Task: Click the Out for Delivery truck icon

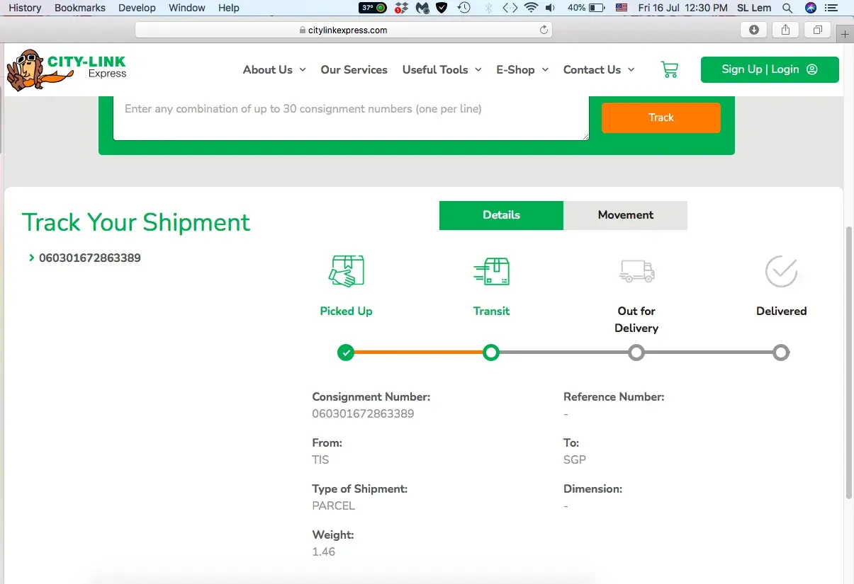Action: click(636, 271)
